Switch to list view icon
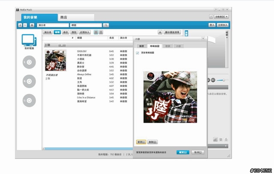Screen dimensions: 274x174 (101, 32)
